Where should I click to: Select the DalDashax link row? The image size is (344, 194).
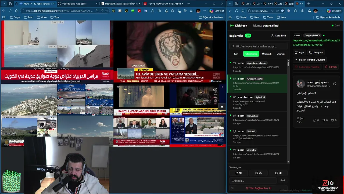(257, 119)
